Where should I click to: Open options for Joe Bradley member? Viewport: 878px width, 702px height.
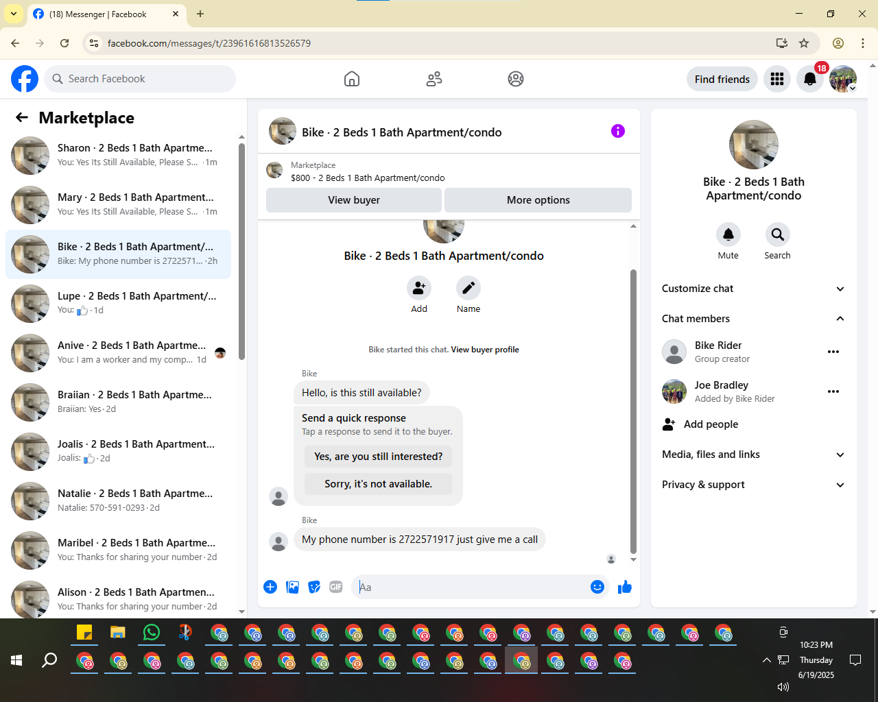click(833, 391)
